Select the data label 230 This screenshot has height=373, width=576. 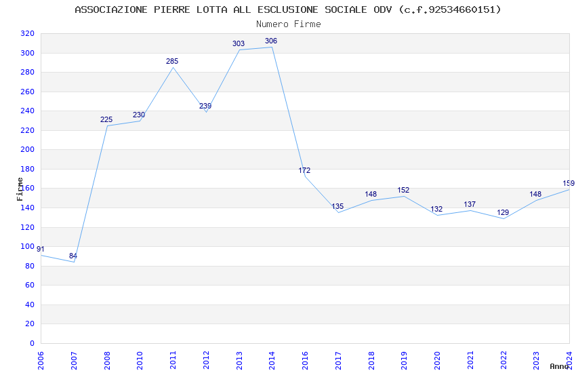click(139, 115)
